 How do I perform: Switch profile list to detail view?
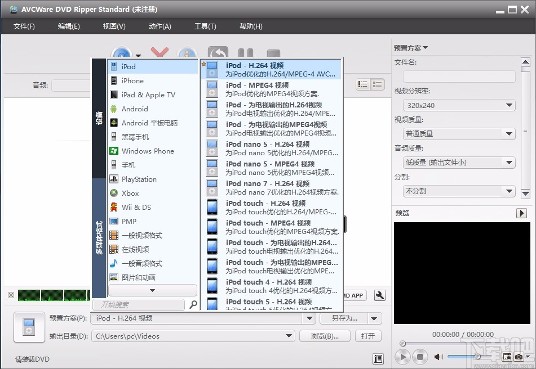point(376,83)
